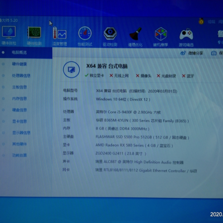Screen dimensions: 223x223
Task: Click the scan date 2020年03月01日 text
Action: (x=163, y=91)
